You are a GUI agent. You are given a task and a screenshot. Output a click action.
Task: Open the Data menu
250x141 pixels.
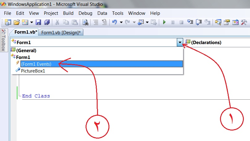(x=102, y=13)
